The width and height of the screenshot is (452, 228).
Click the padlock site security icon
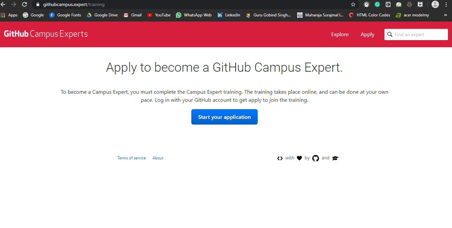(x=37, y=4)
